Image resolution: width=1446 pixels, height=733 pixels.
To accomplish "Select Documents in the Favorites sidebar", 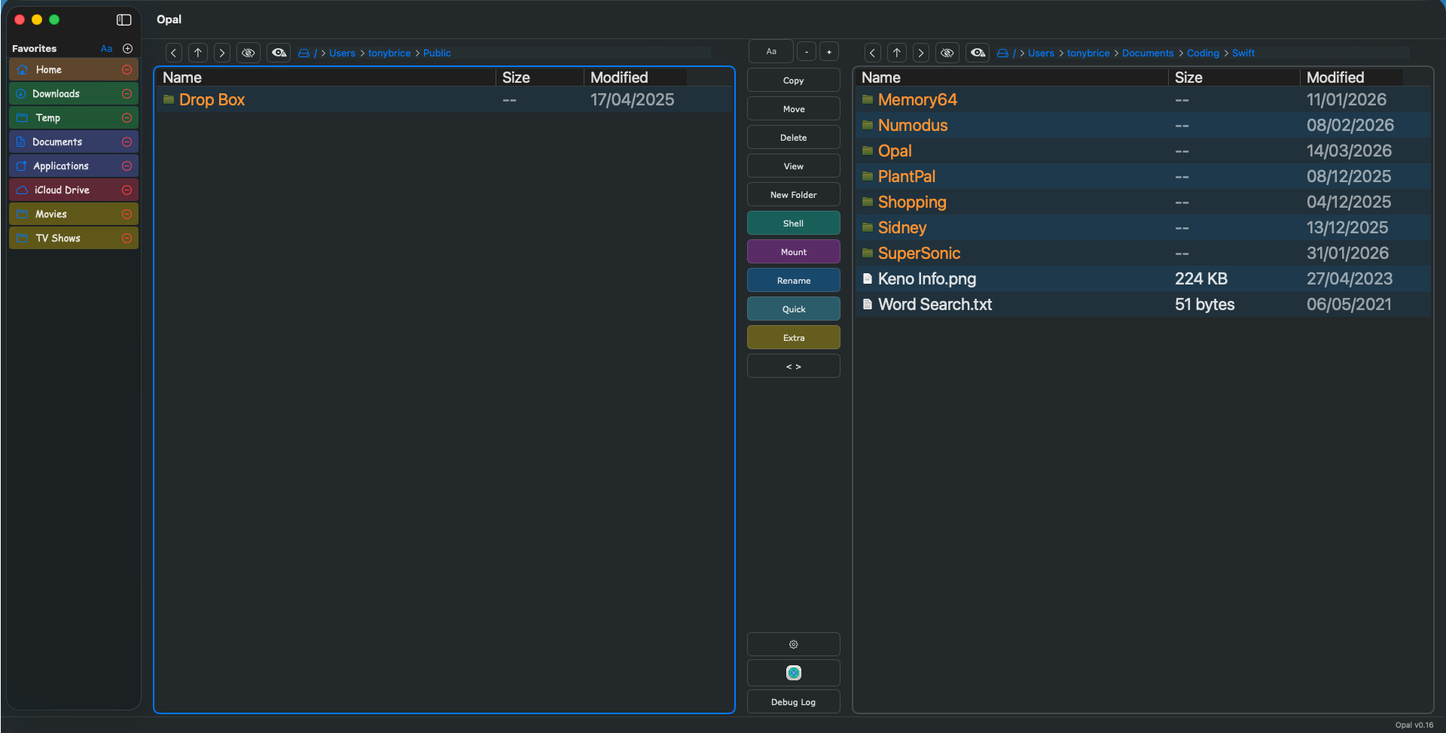I will pos(57,142).
